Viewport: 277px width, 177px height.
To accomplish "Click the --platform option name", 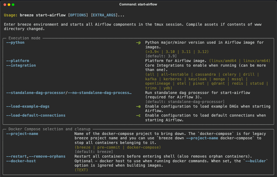I will tap(18, 61).
